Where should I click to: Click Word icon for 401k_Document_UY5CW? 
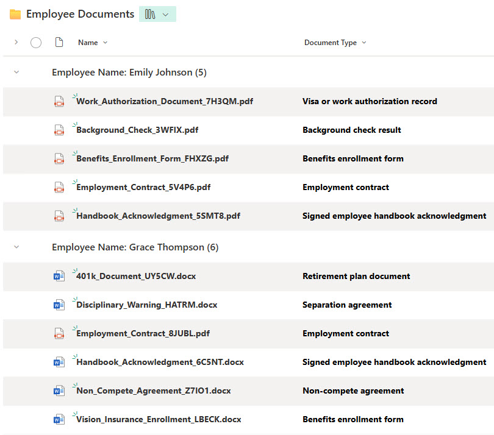click(x=59, y=276)
